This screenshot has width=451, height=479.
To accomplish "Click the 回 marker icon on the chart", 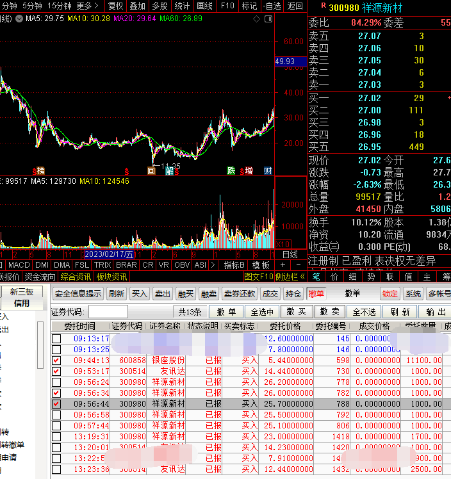I will pos(151,171).
